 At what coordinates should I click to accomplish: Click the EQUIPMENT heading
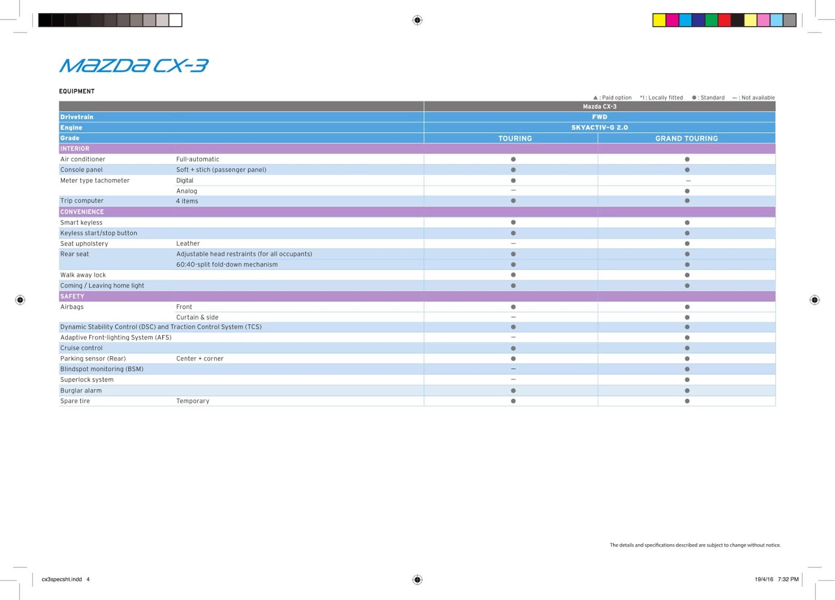(77, 91)
